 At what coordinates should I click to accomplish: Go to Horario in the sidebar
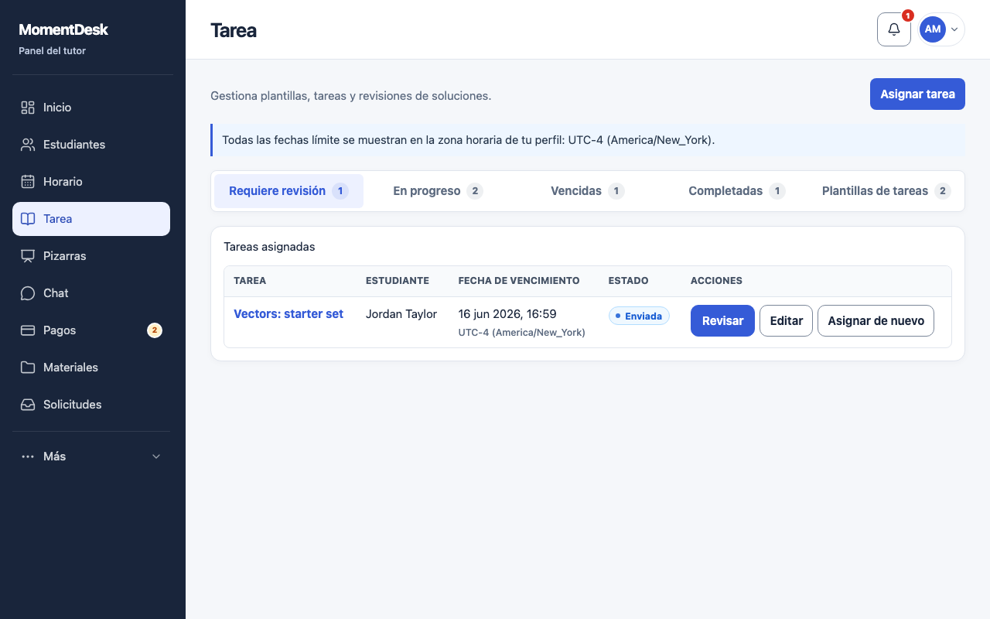click(x=91, y=182)
